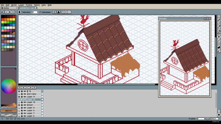The image size is (221, 124).
Task: Select the Contour tool
Action: coord(219,48)
